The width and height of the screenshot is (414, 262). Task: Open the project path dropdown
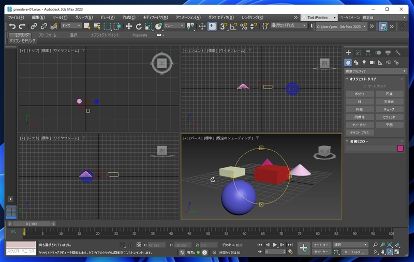tap(341, 26)
